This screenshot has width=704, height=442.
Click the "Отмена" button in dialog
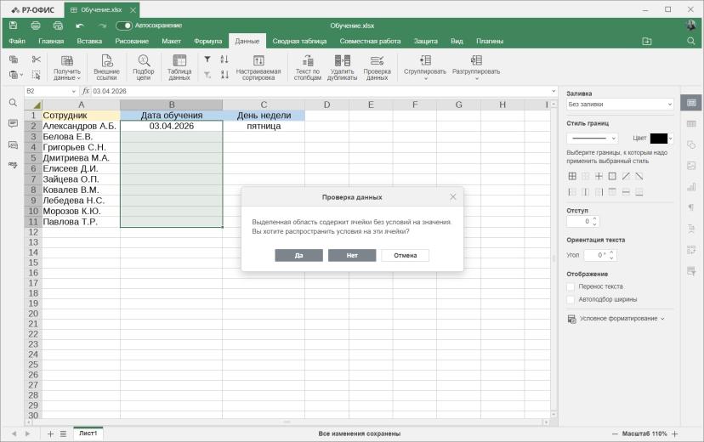(x=405, y=255)
